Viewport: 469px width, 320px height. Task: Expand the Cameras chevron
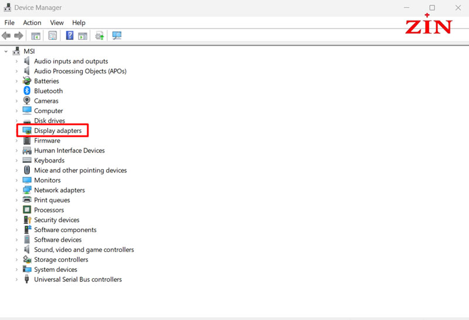point(16,101)
